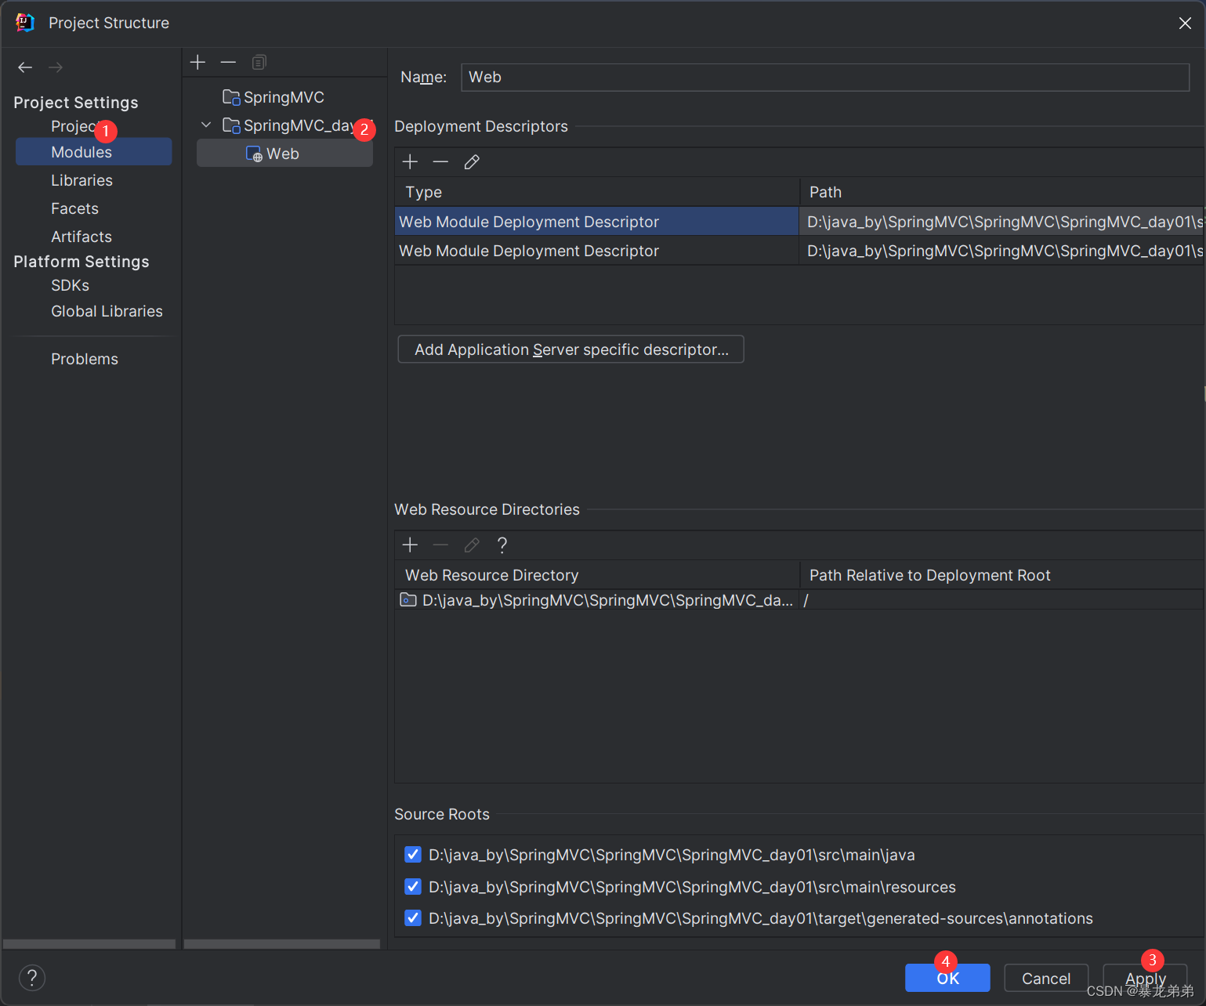Go forward with the right arrow
1206x1006 pixels.
click(56, 67)
